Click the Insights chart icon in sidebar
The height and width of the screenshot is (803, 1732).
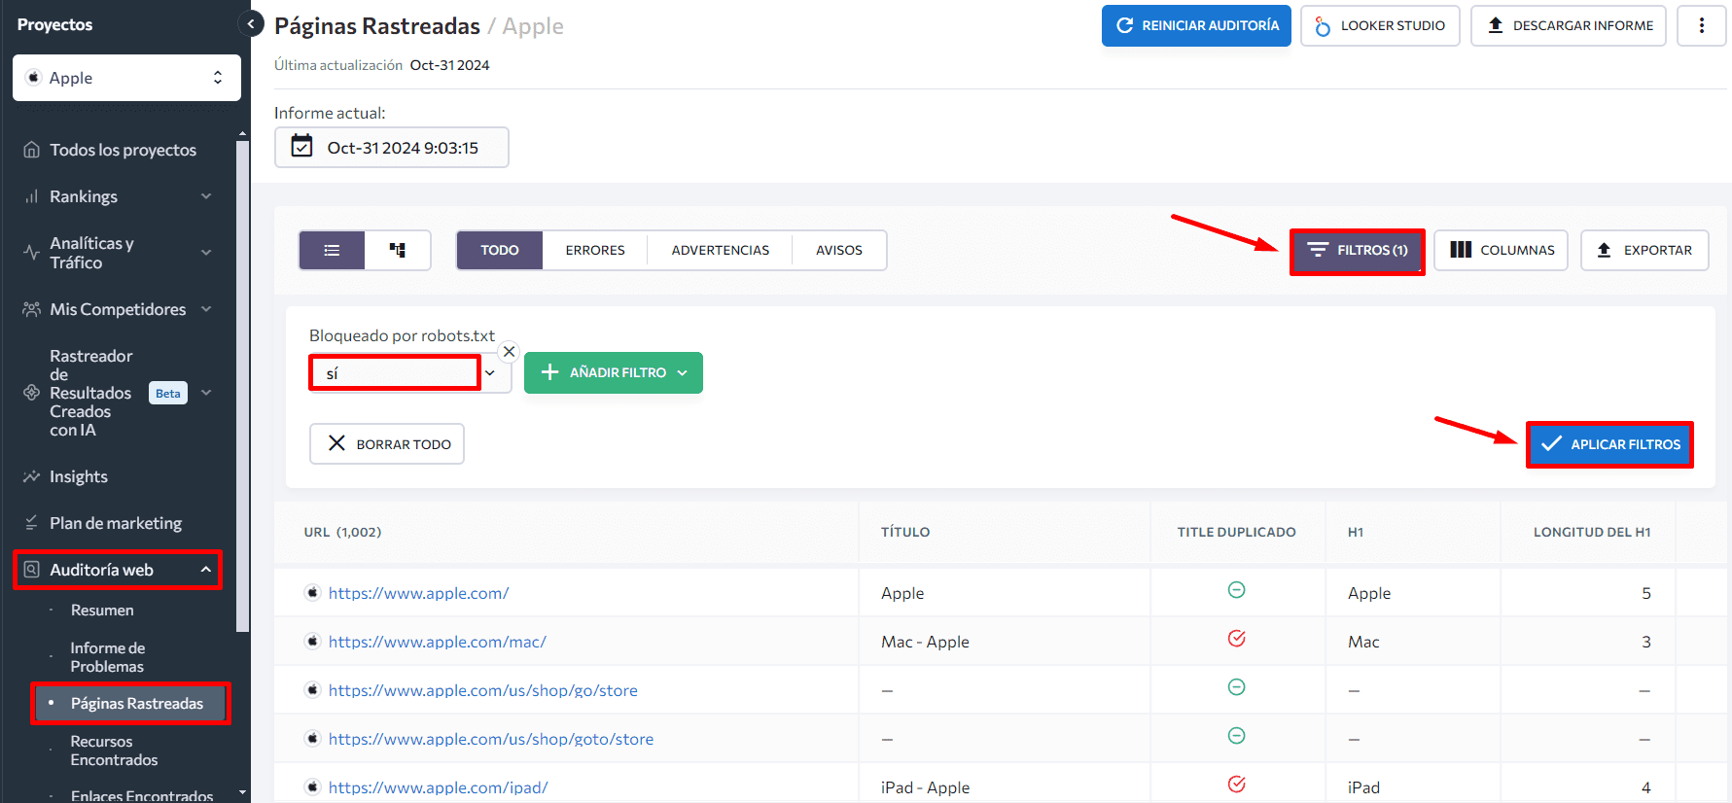31,476
